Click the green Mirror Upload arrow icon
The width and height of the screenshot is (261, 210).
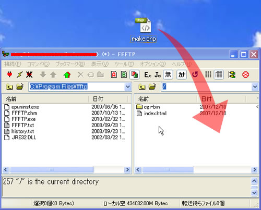(67, 75)
